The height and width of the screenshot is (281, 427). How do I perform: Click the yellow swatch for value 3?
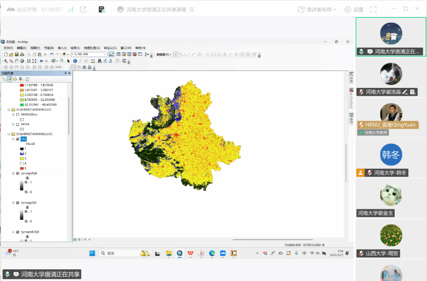coord(22,158)
